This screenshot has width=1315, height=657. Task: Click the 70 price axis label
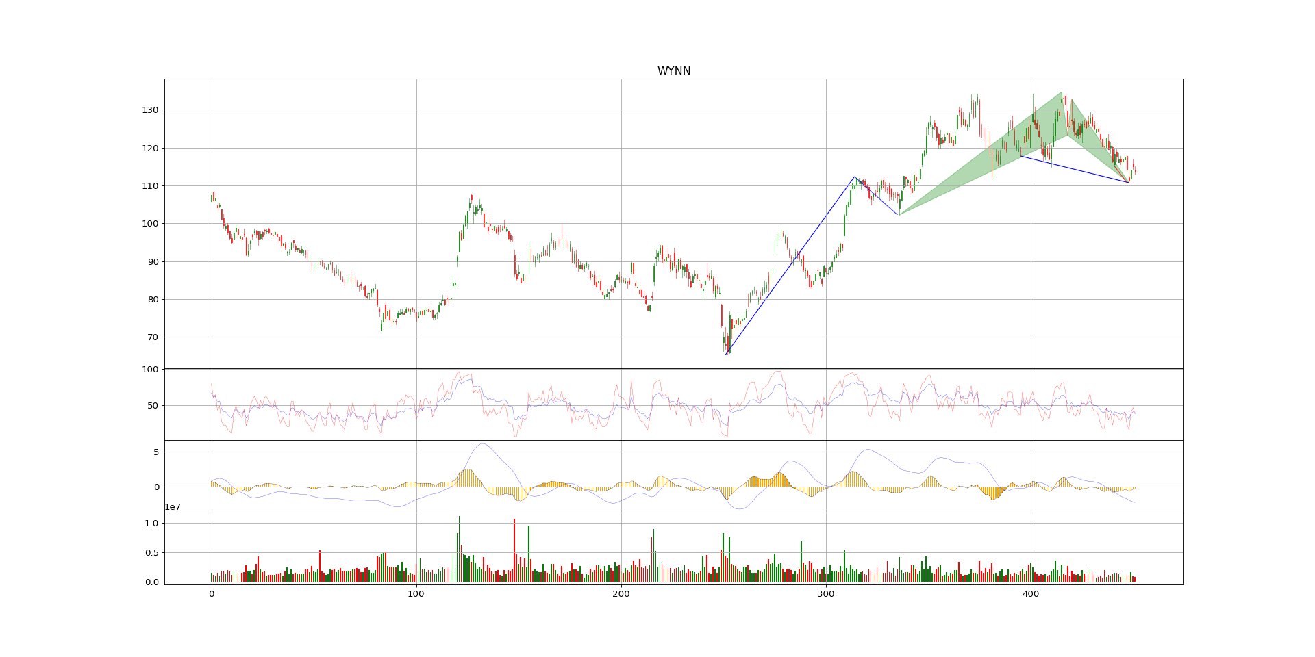click(152, 337)
